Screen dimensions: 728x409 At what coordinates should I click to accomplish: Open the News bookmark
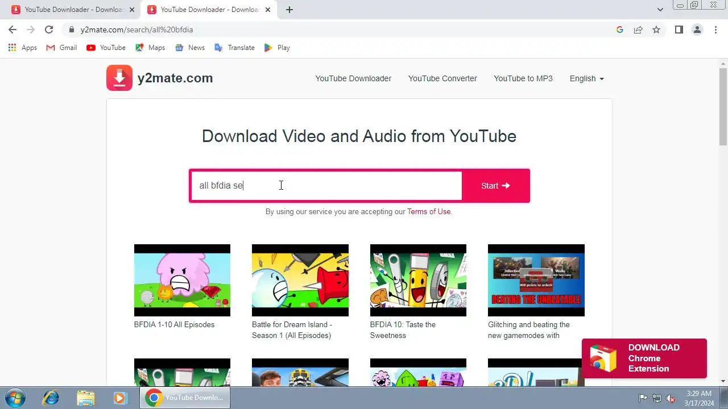[x=190, y=48]
